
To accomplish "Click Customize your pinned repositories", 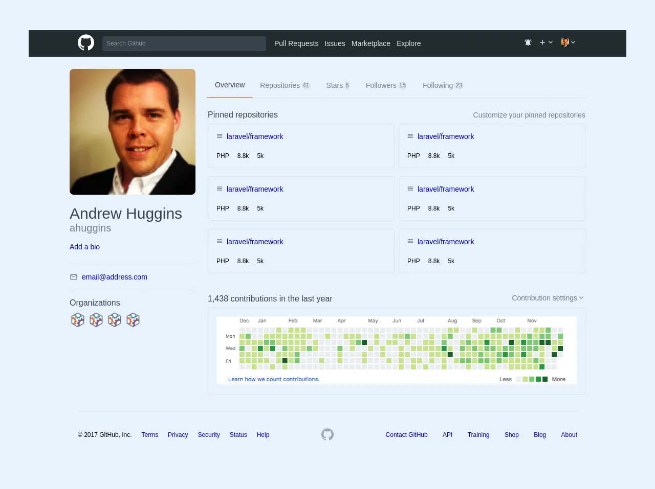I will pos(529,115).
